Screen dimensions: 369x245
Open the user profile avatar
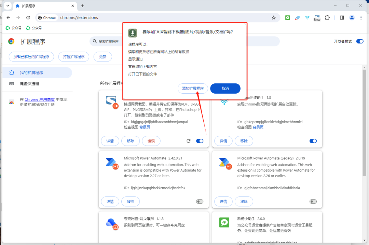(x=352, y=18)
